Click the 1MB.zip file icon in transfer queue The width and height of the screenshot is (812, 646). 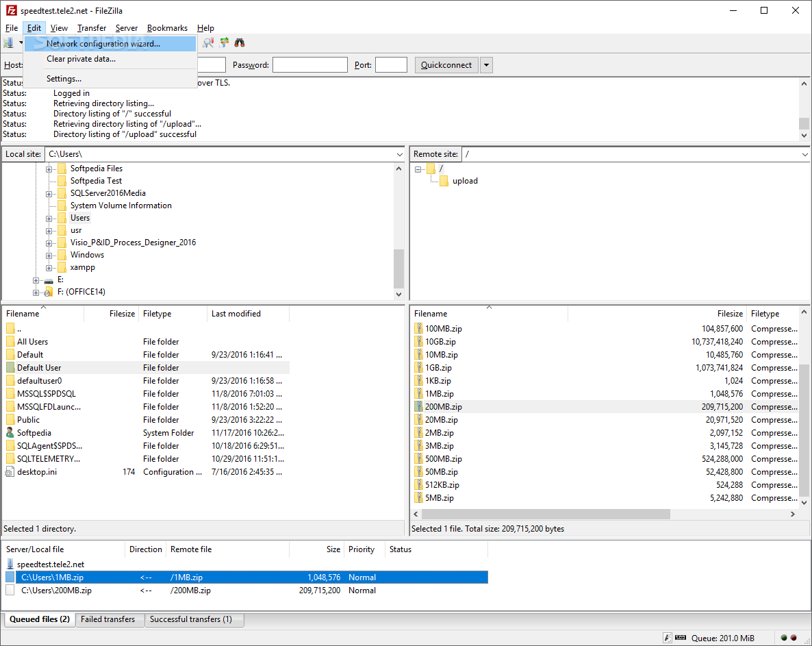(10, 577)
